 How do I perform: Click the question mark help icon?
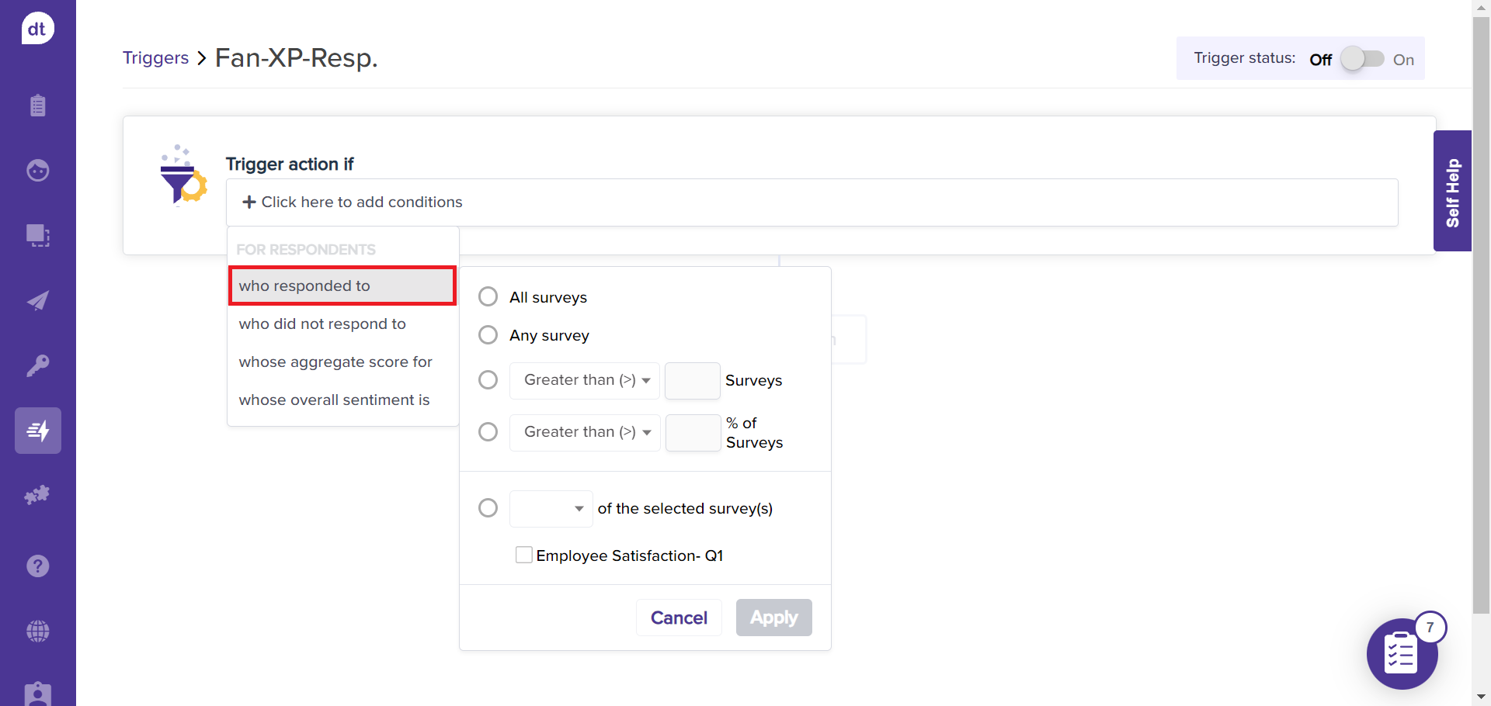[37, 566]
